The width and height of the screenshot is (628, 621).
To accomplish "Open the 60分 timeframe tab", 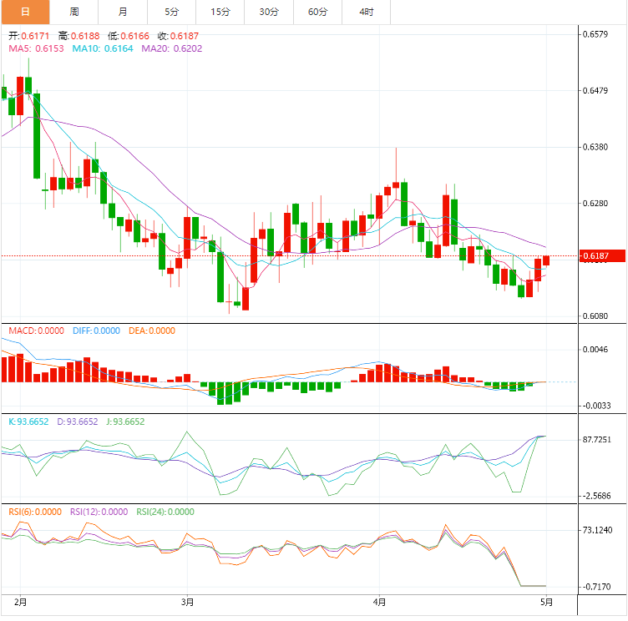I will [318, 12].
